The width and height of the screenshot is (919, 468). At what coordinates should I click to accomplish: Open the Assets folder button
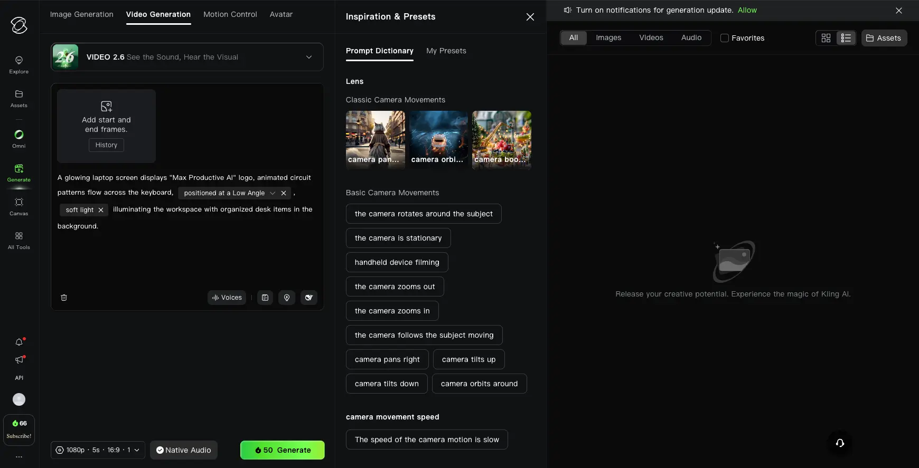[x=884, y=38]
